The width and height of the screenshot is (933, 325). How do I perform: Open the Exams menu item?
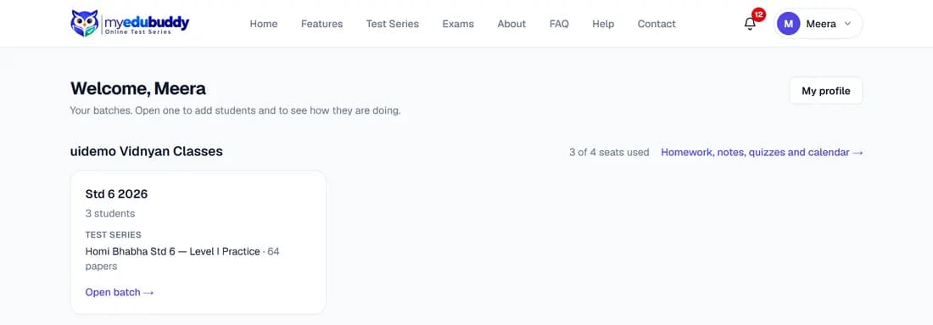click(458, 24)
